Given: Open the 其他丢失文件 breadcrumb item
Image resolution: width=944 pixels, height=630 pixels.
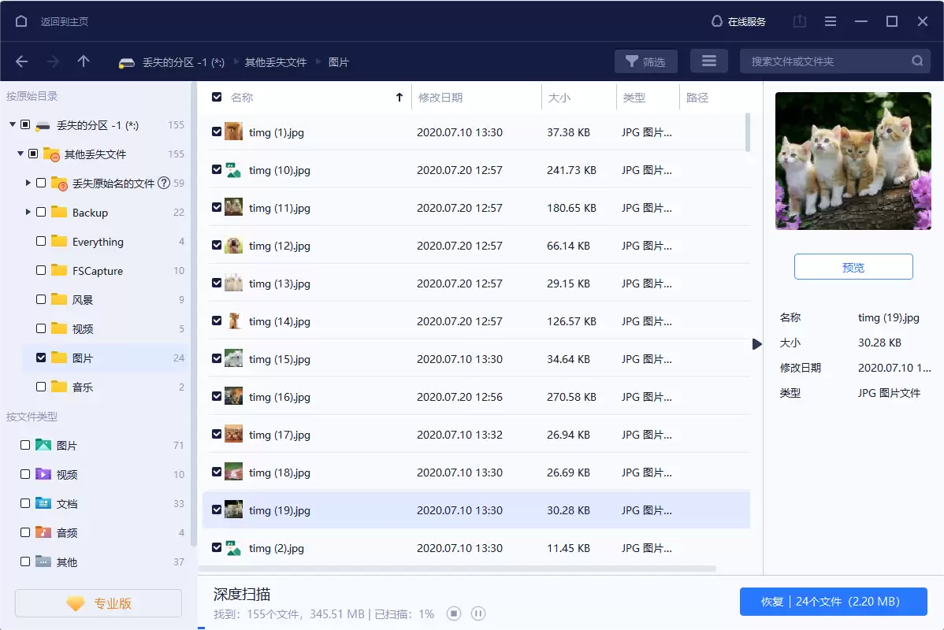Looking at the screenshot, I should click(275, 62).
